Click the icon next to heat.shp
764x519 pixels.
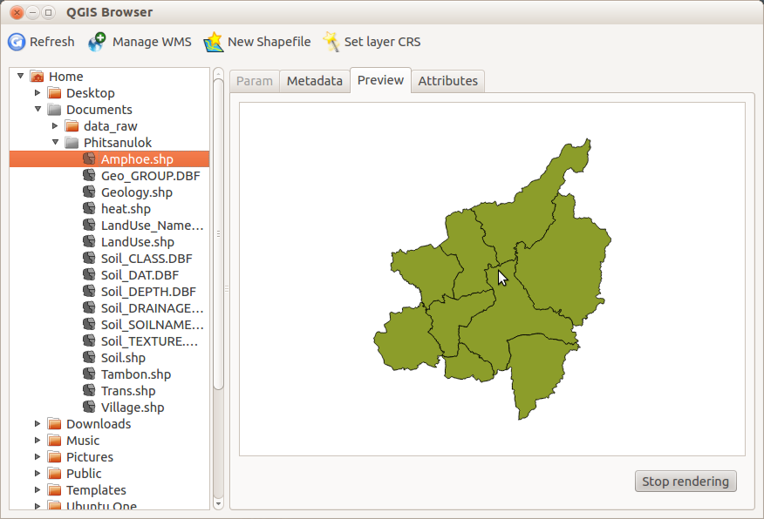88,208
